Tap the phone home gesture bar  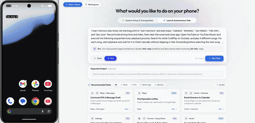29,119
